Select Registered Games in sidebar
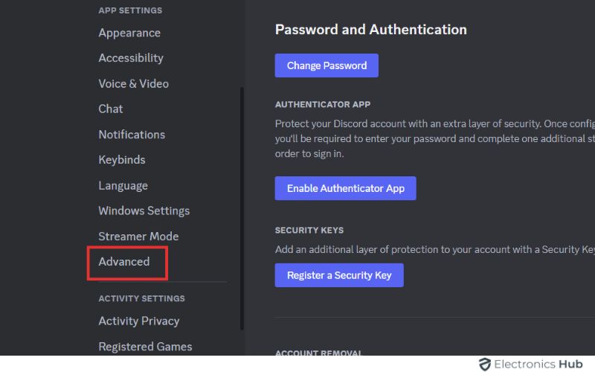Screen dimensions: 595x372 (x=145, y=347)
